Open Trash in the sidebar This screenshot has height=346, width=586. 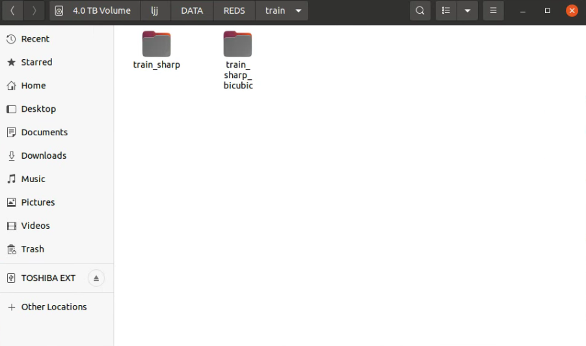57,249
